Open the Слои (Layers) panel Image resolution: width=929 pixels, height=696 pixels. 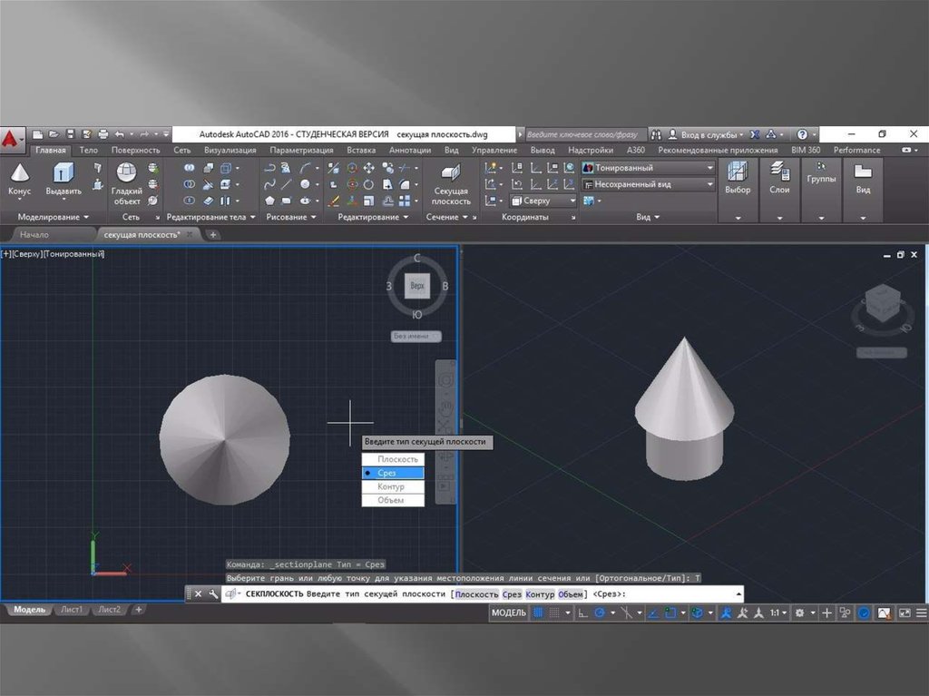pyautogui.click(x=779, y=177)
